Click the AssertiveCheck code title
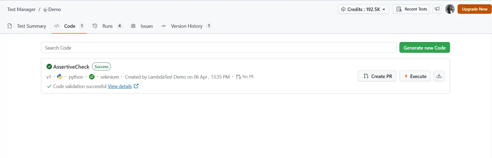The image size is (492, 158). point(71,67)
